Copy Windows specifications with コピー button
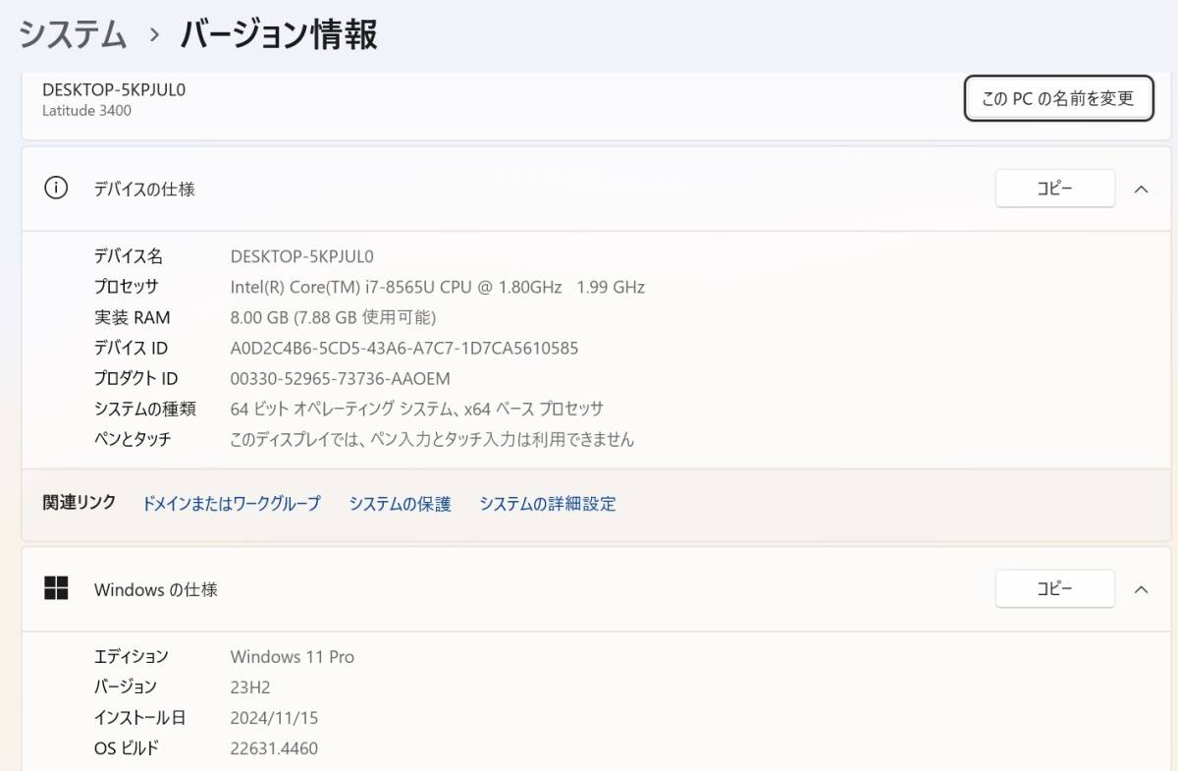Image resolution: width=1178 pixels, height=771 pixels. [x=1055, y=589]
